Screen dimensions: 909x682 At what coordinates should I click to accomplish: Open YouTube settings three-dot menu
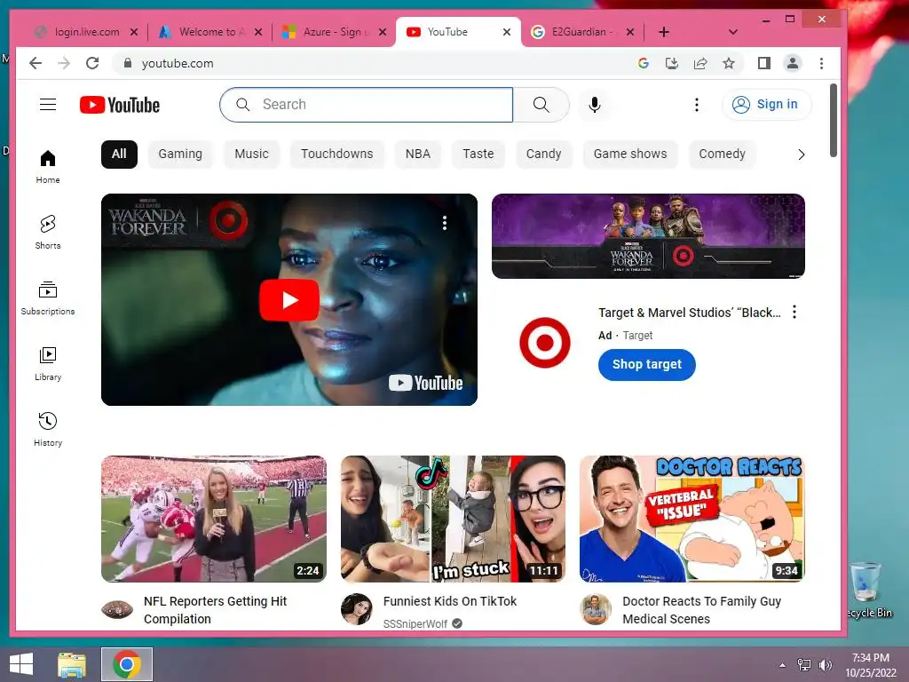(697, 105)
